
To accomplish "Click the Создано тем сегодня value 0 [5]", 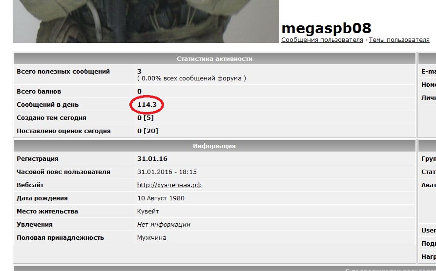I will [x=145, y=117].
